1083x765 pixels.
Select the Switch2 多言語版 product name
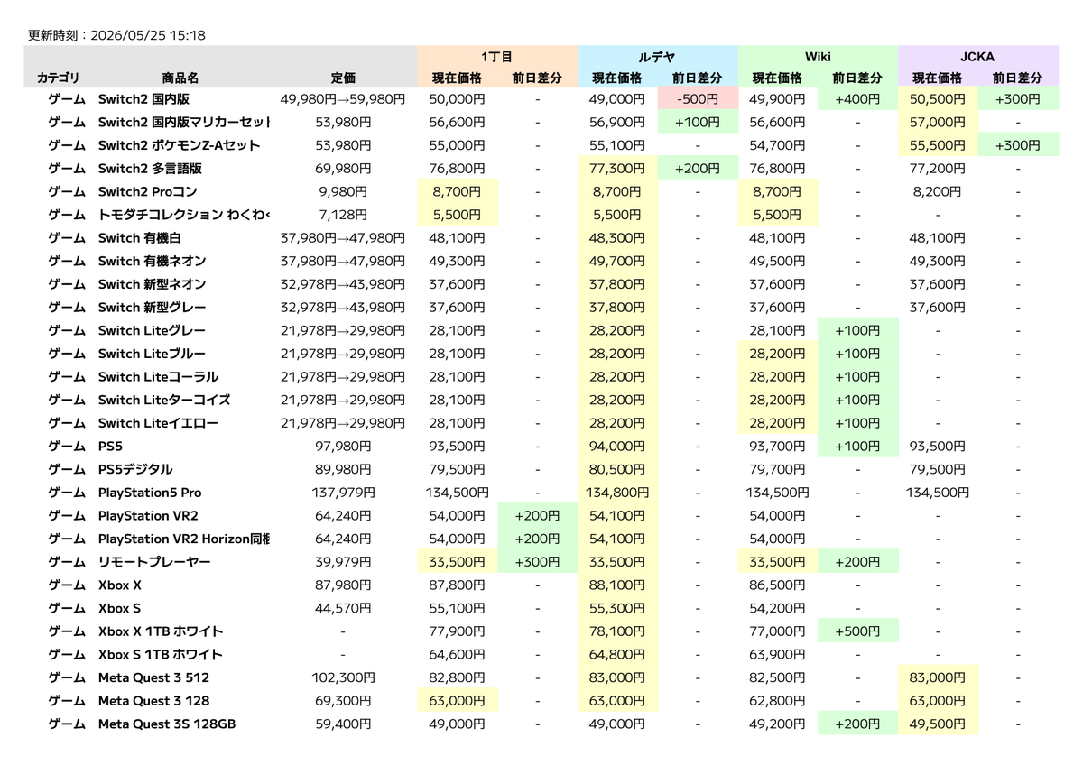(x=150, y=168)
